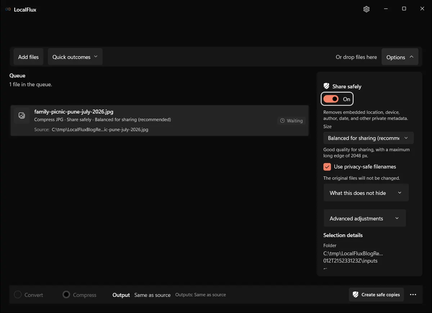Turn off the Share safely toggle
The height and width of the screenshot is (313, 432).
[331, 99]
